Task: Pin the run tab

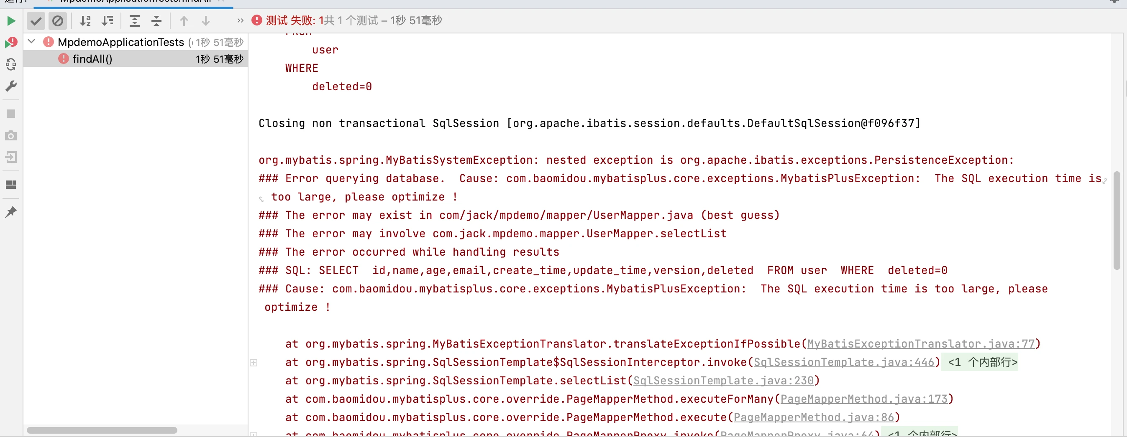Action: [11, 212]
